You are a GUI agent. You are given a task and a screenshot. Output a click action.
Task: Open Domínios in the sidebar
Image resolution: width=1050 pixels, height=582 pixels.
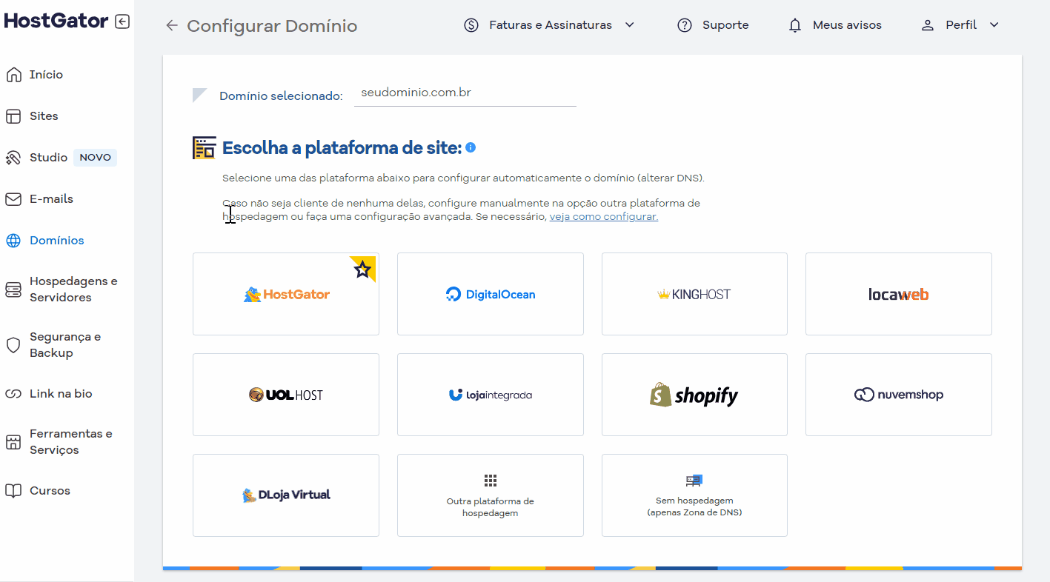point(57,241)
